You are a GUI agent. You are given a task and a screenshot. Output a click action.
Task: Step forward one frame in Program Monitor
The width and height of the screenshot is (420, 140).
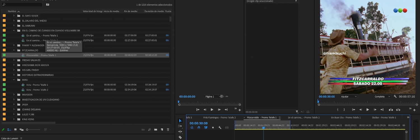375,110
